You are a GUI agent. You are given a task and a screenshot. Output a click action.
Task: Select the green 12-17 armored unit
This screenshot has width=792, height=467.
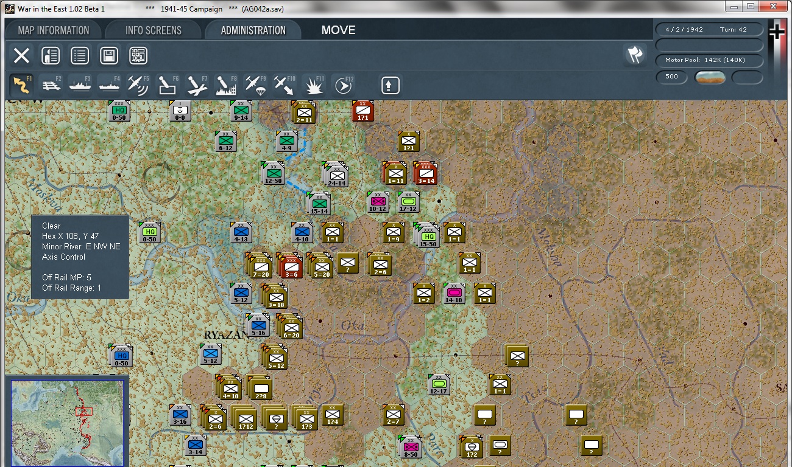click(x=439, y=384)
